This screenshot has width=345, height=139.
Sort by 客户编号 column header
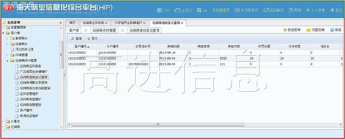[x=82, y=46]
